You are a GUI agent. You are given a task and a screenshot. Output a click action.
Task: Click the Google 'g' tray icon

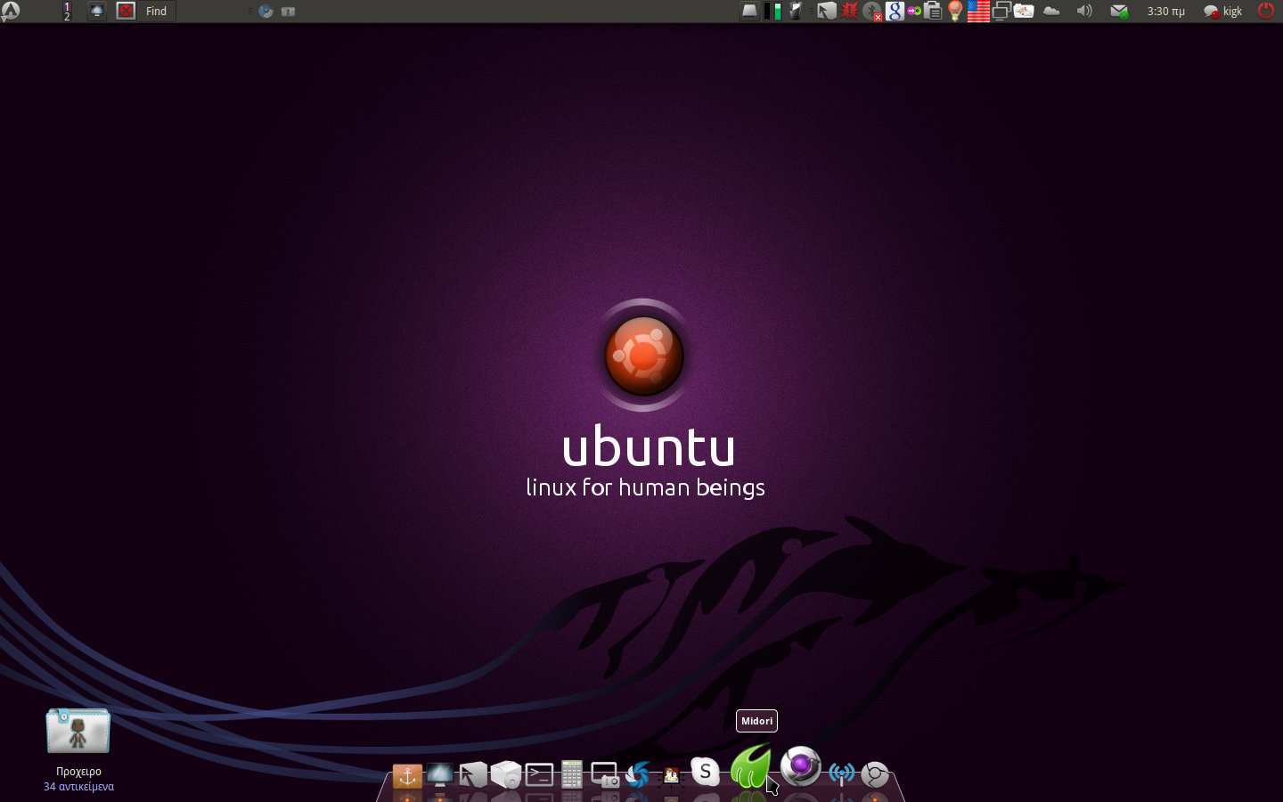pos(895,11)
